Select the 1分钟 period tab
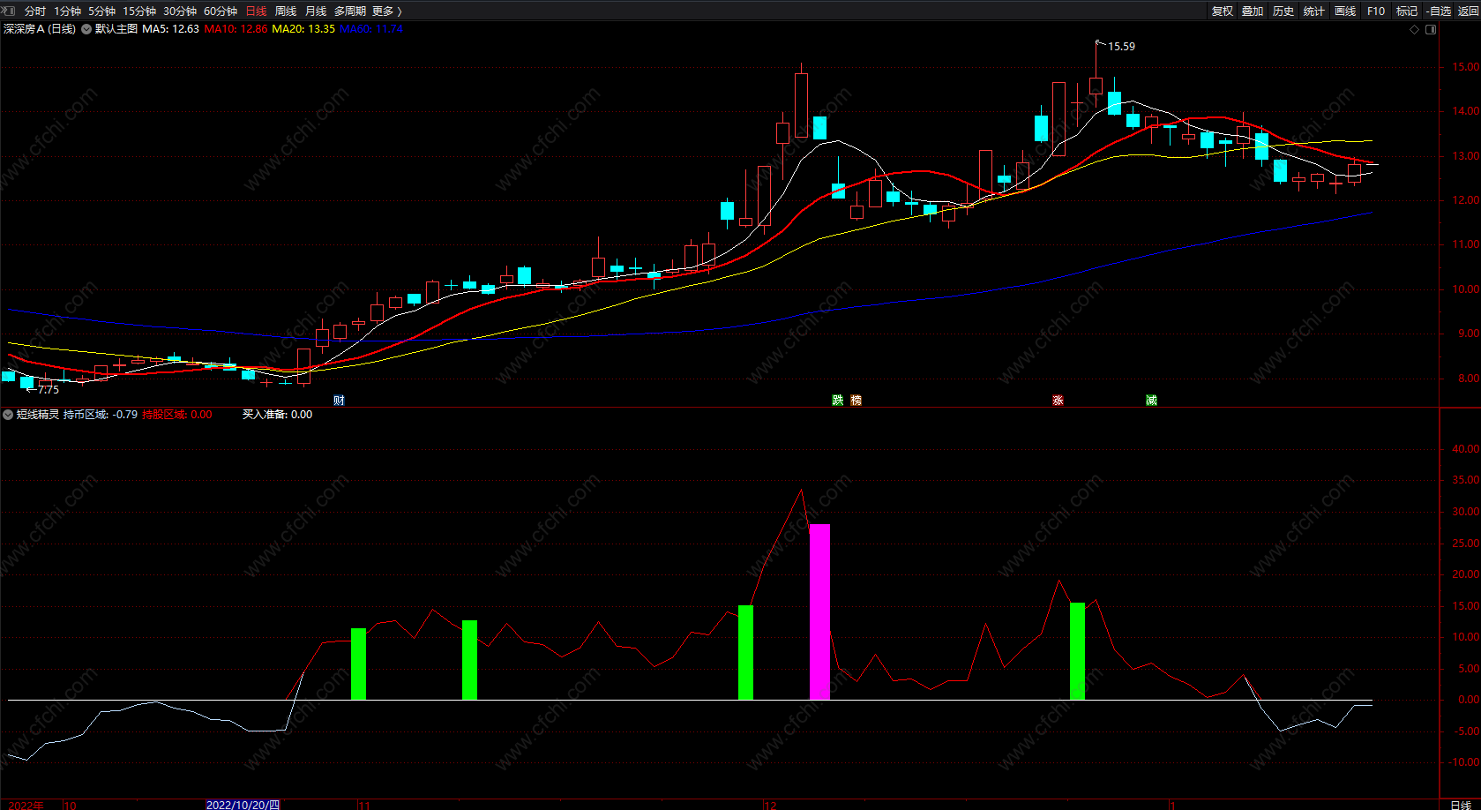1481x810 pixels. coord(67,11)
